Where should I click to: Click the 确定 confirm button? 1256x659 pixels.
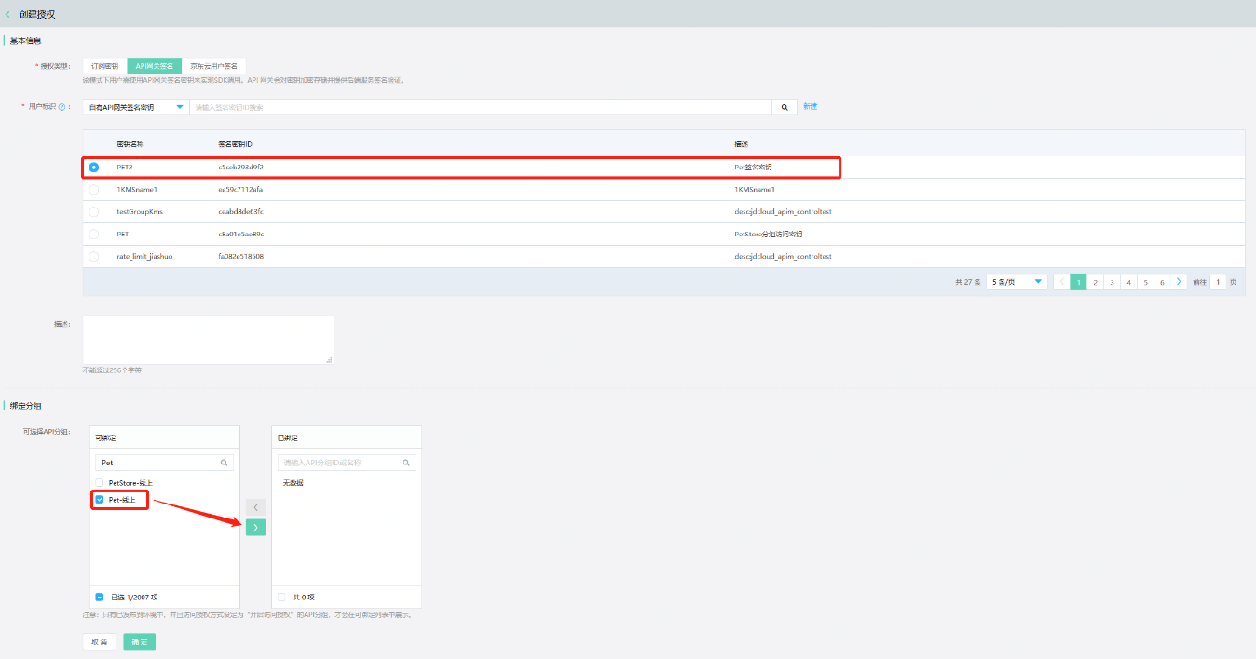coord(138,641)
